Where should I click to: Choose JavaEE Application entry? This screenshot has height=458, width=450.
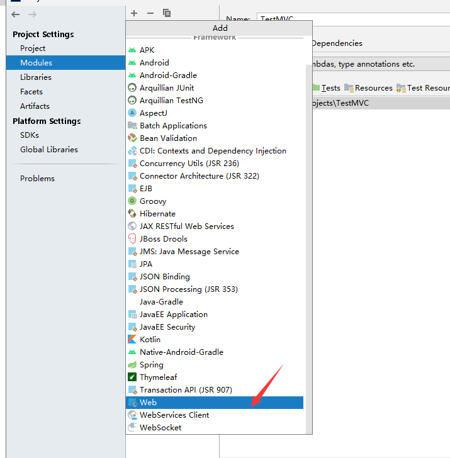215,315
